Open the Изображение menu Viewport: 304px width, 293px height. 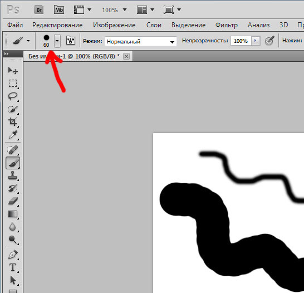click(x=114, y=25)
